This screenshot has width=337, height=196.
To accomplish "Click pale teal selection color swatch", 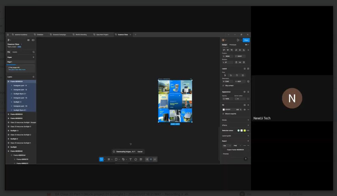I will pos(238,130).
